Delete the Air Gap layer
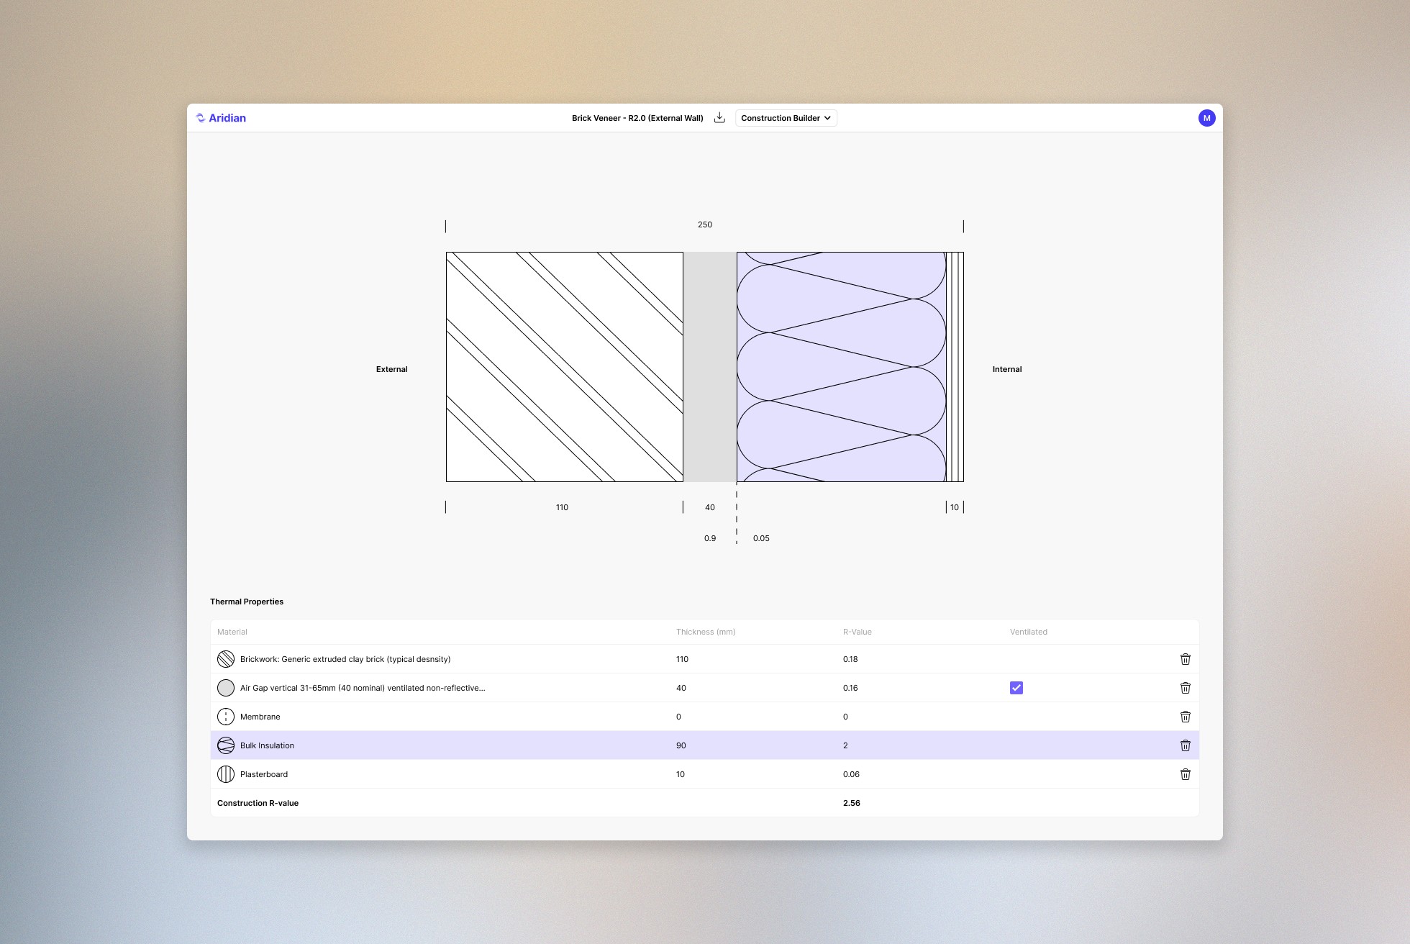This screenshot has height=944, width=1410. (x=1185, y=688)
